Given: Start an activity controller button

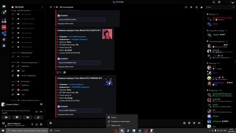Looking at the screenshot, I should (28, 117).
